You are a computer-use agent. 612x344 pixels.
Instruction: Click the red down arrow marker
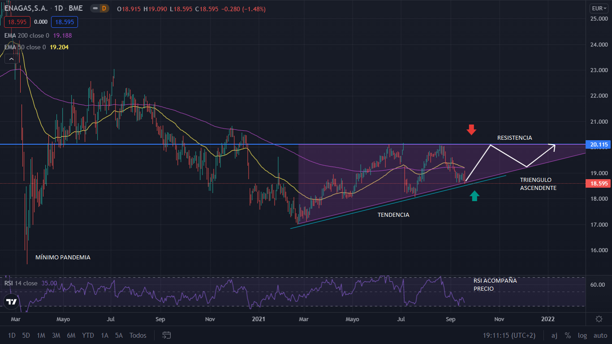pyautogui.click(x=471, y=130)
